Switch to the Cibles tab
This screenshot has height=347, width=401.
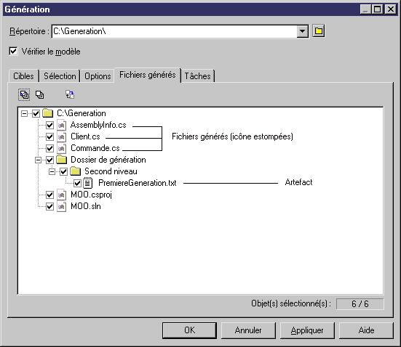pyautogui.click(x=23, y=76)
